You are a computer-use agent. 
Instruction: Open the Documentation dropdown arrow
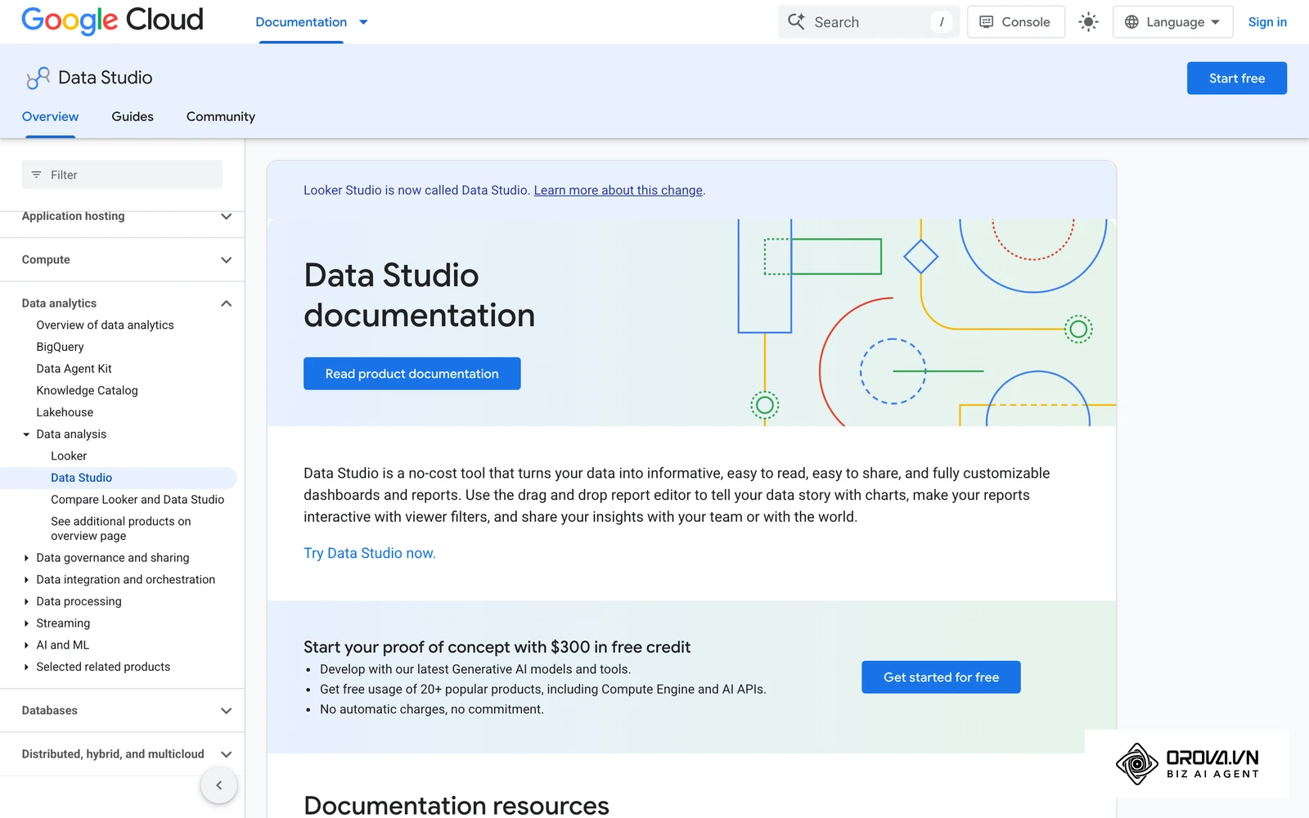363,22
